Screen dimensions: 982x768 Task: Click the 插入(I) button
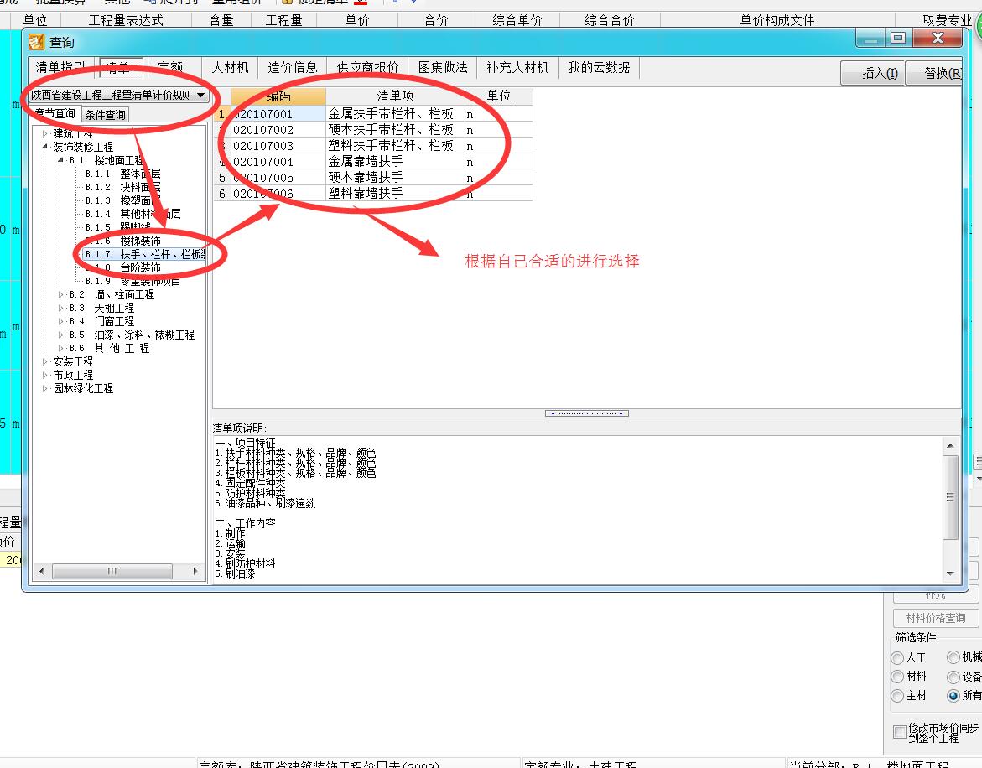coord(872,73)
